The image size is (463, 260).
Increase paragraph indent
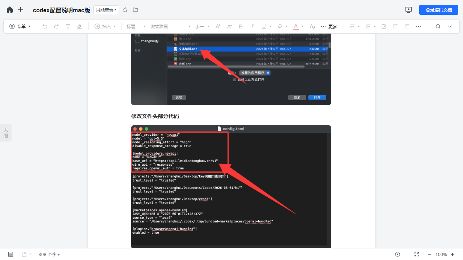tap(407, 26)
